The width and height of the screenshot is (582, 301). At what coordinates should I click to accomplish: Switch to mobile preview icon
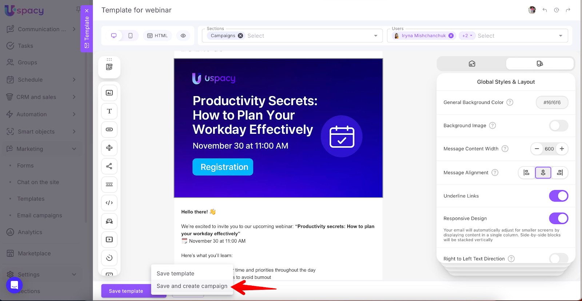tap(130, 36)
